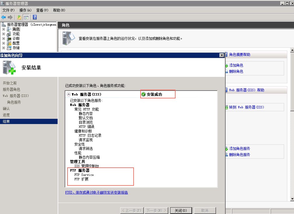Viewport: 294px width, 214px height.
Task: Toggle the Show/Hide Console Tree icon
Action: click(x=26, y=17)
